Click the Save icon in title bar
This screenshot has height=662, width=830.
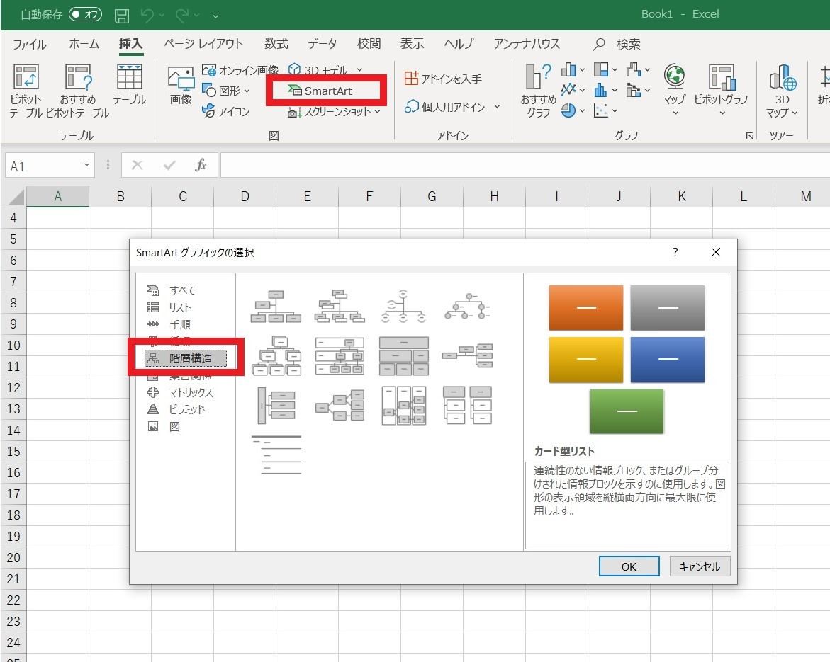[x=122, y=16]
